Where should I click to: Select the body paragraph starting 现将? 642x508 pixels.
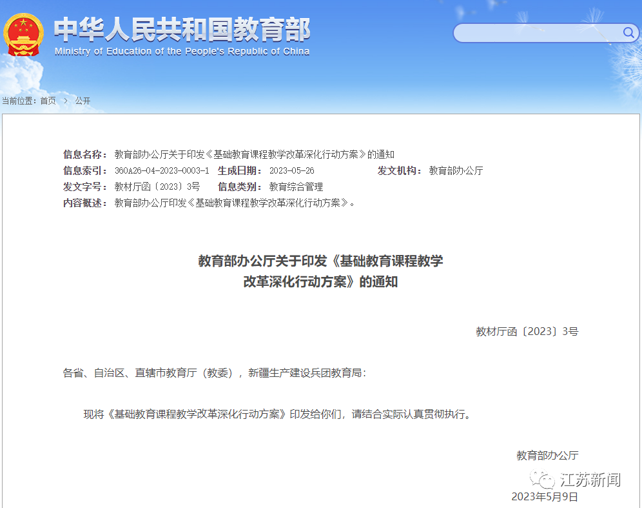click(278, 414)
